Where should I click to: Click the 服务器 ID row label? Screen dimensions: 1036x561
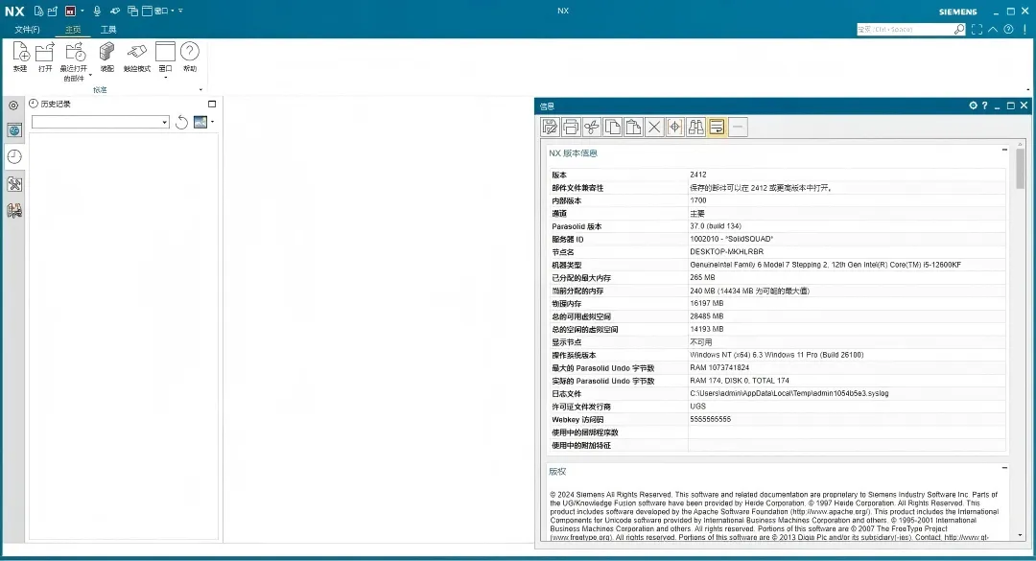(568, 239)
